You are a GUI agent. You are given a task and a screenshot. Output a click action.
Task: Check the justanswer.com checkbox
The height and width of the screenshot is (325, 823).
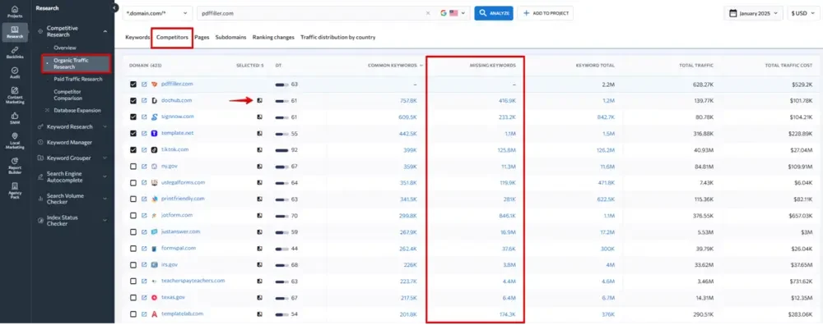coord(133,231)
